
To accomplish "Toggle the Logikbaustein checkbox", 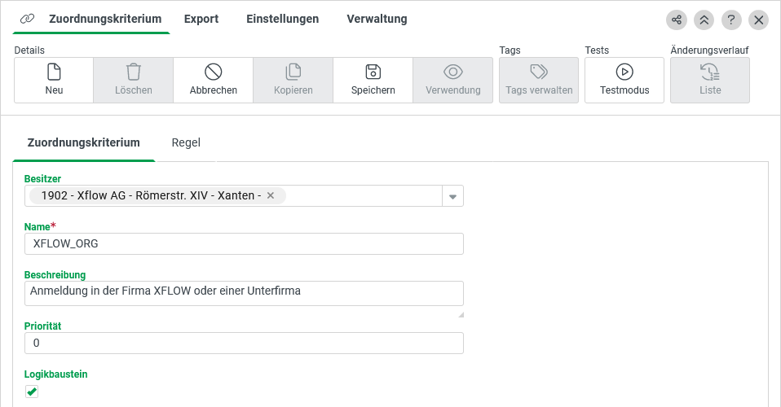I will point(32,392).
